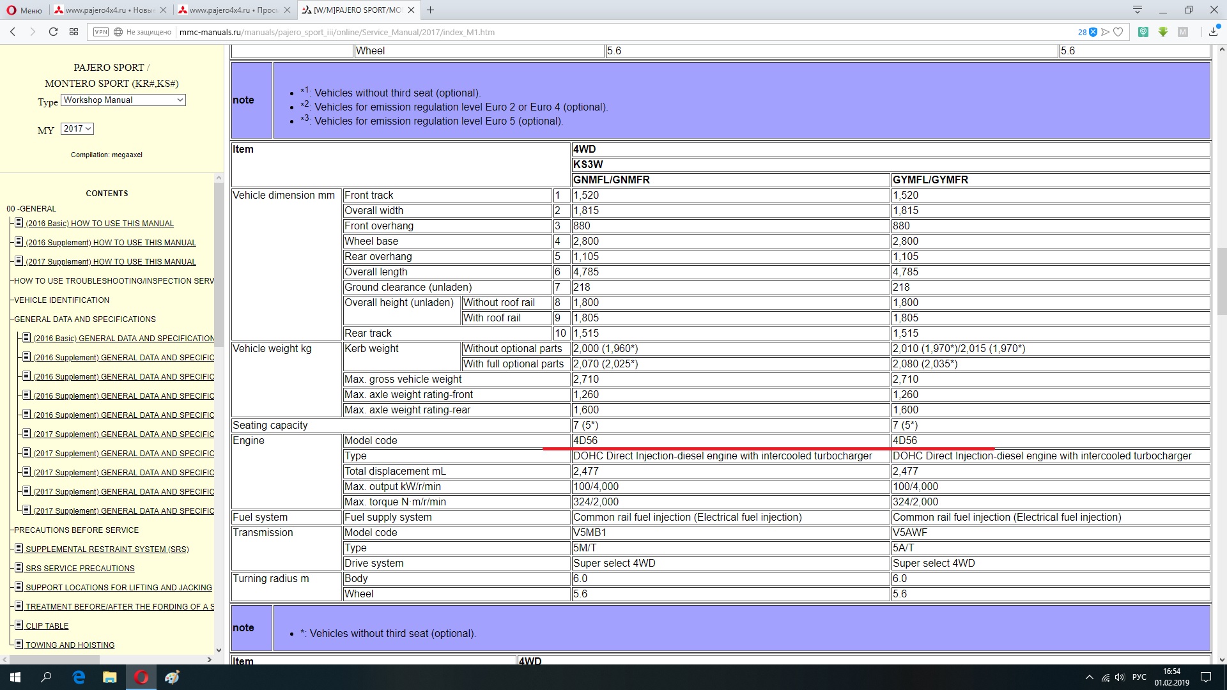This screenshot has width=1227, height=690.
Task: Toggle the VPN badge in address bar
Action: (100, 32)
